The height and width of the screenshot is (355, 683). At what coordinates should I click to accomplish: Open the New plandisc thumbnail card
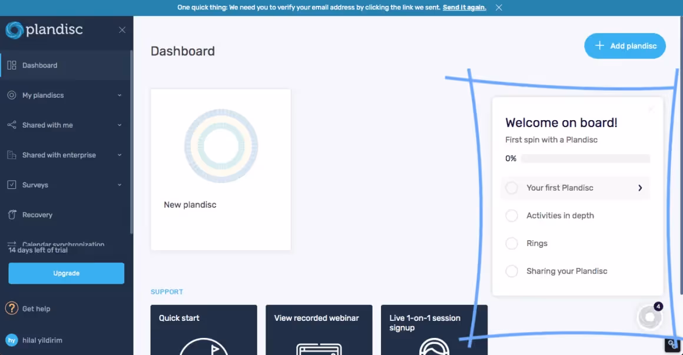tap(221, 170)
